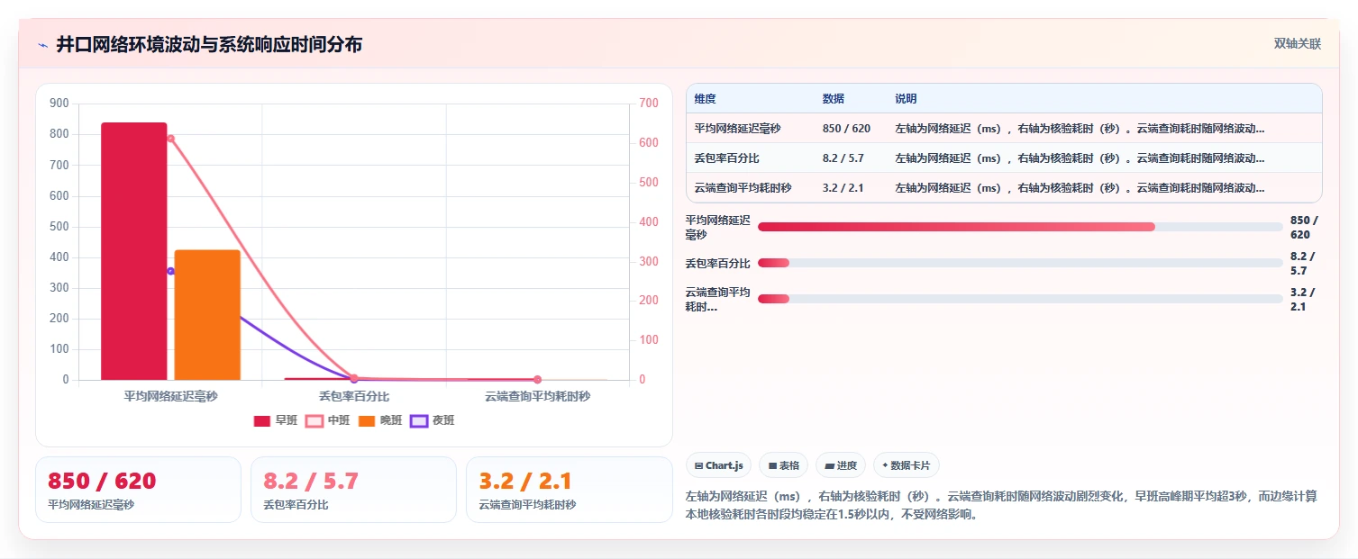Click the 丢包率百分比 progress bar
1358x559 pixels.
(1020, 263)
